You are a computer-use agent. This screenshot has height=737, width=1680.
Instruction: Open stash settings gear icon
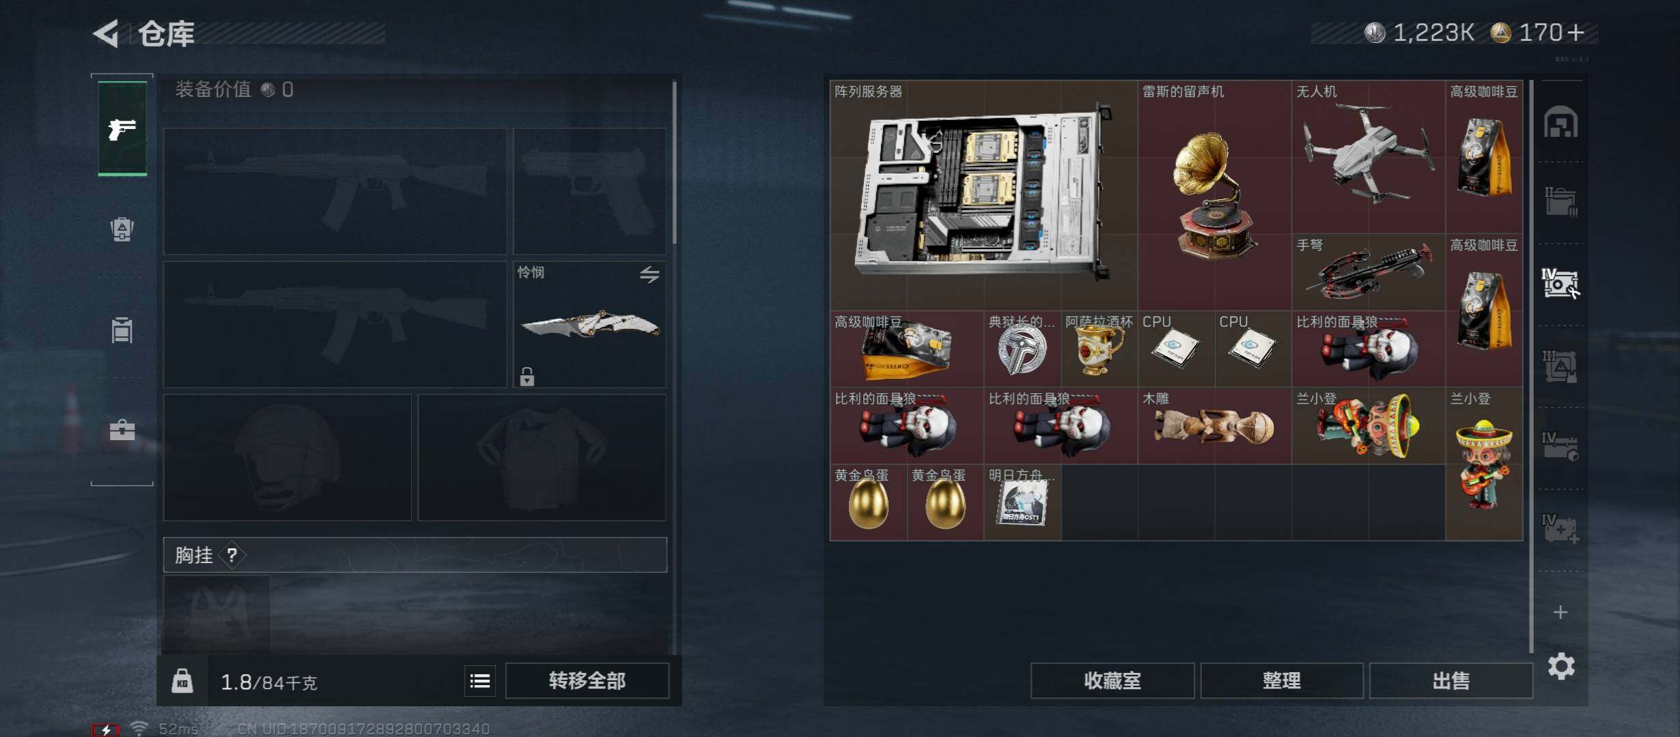tap(1561, 666)
